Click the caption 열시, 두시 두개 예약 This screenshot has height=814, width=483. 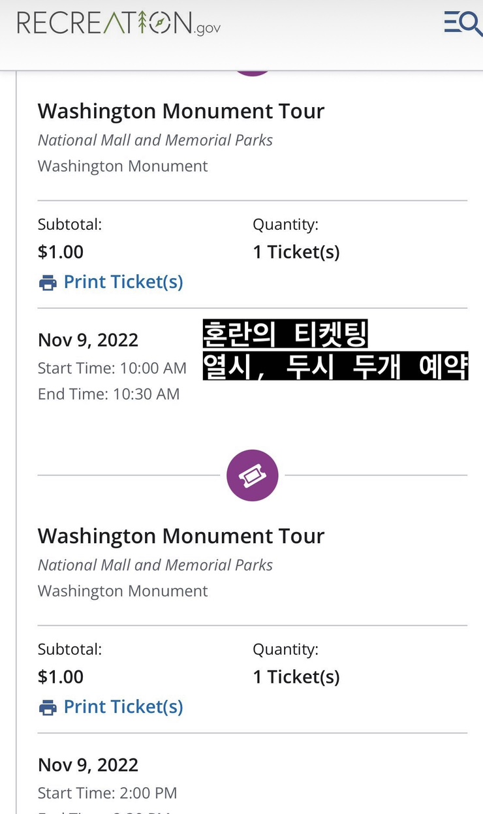[x=335, y=366]
